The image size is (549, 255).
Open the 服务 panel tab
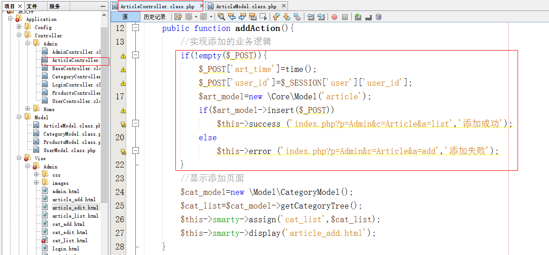[x=55, y=6]
